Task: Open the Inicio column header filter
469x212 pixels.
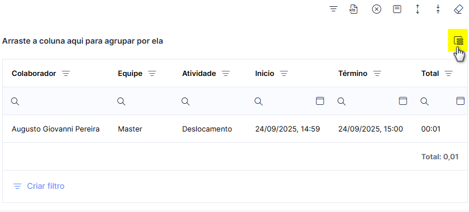Action: click(284, 74)
